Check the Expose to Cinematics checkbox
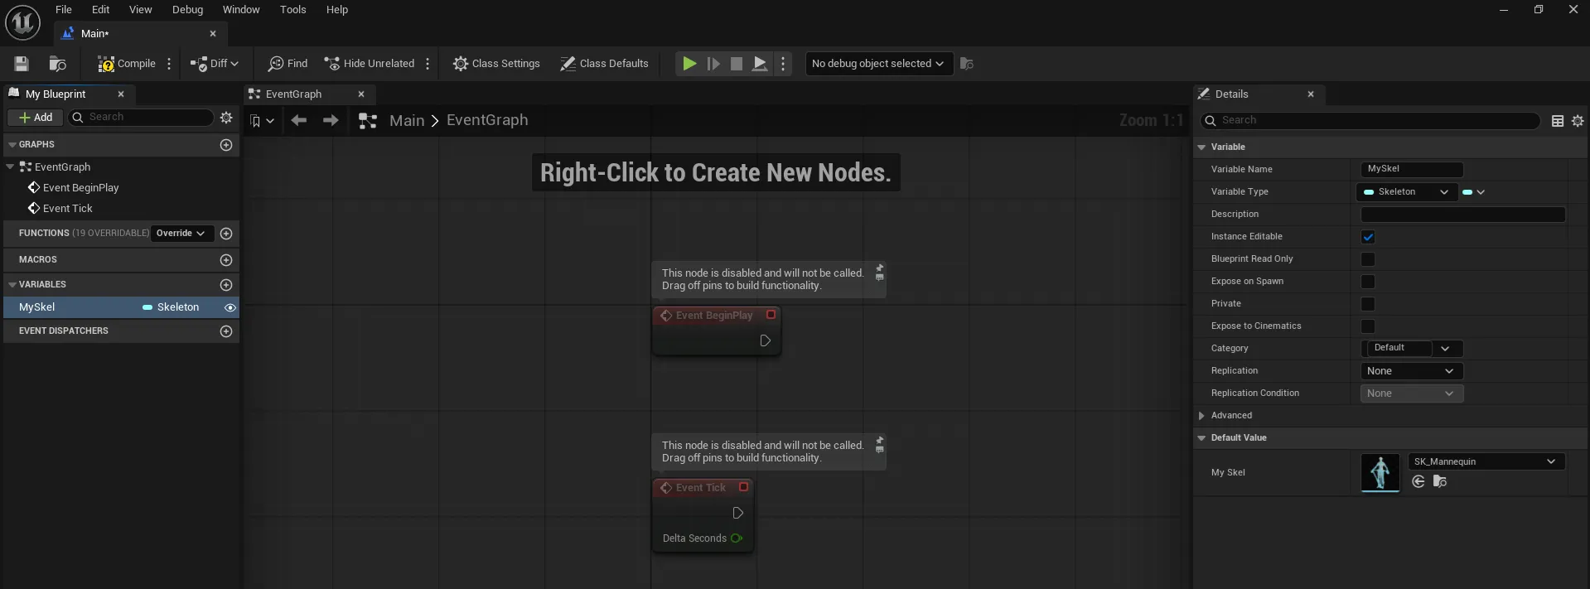The width and height of the screenshot is (1590, 589). coord(1368,326)
